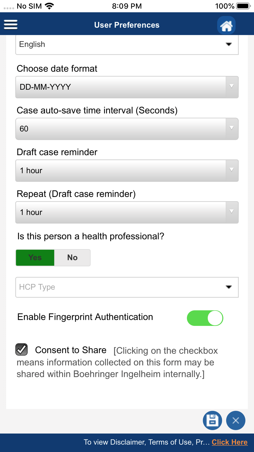The height and width of the screenshot is (452, 254).
Task: Click the HCP Type caret arrow
Action: click(x=229, y=287)
